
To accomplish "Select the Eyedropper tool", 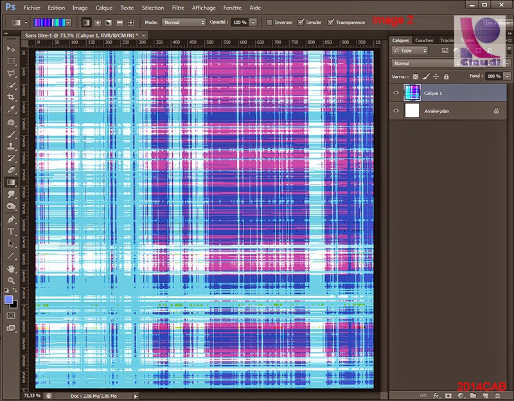I will (x=11, y=109).
